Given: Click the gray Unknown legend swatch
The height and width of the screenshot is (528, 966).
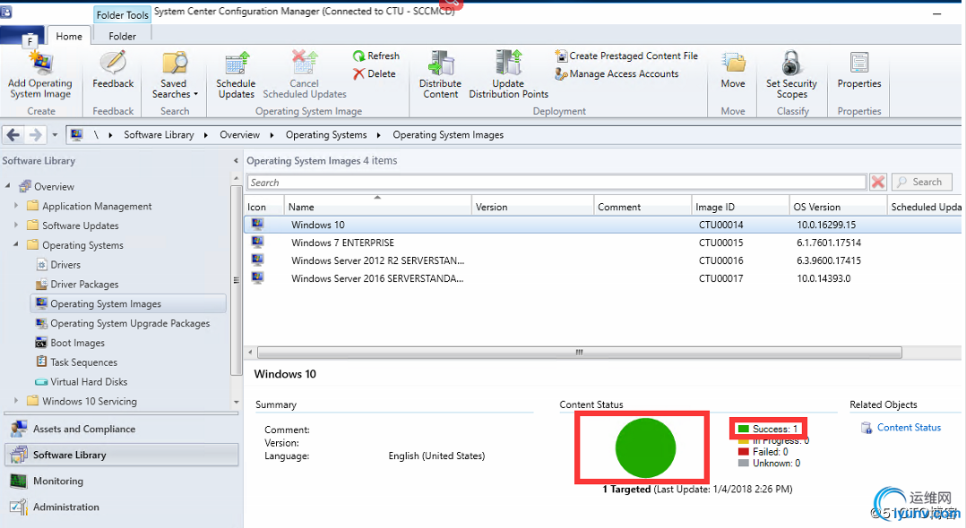Looking at the screenshot, I should [x=743, y=463].
